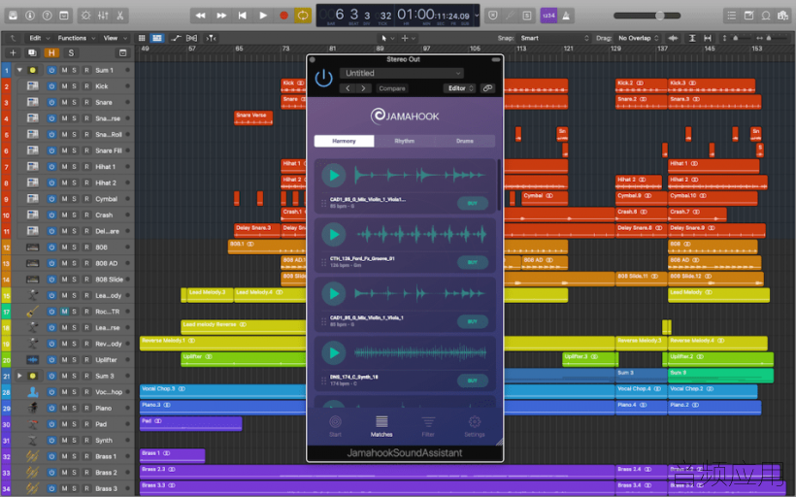Start playback with the Play button
796x497 pixels.
coord(263,16)
